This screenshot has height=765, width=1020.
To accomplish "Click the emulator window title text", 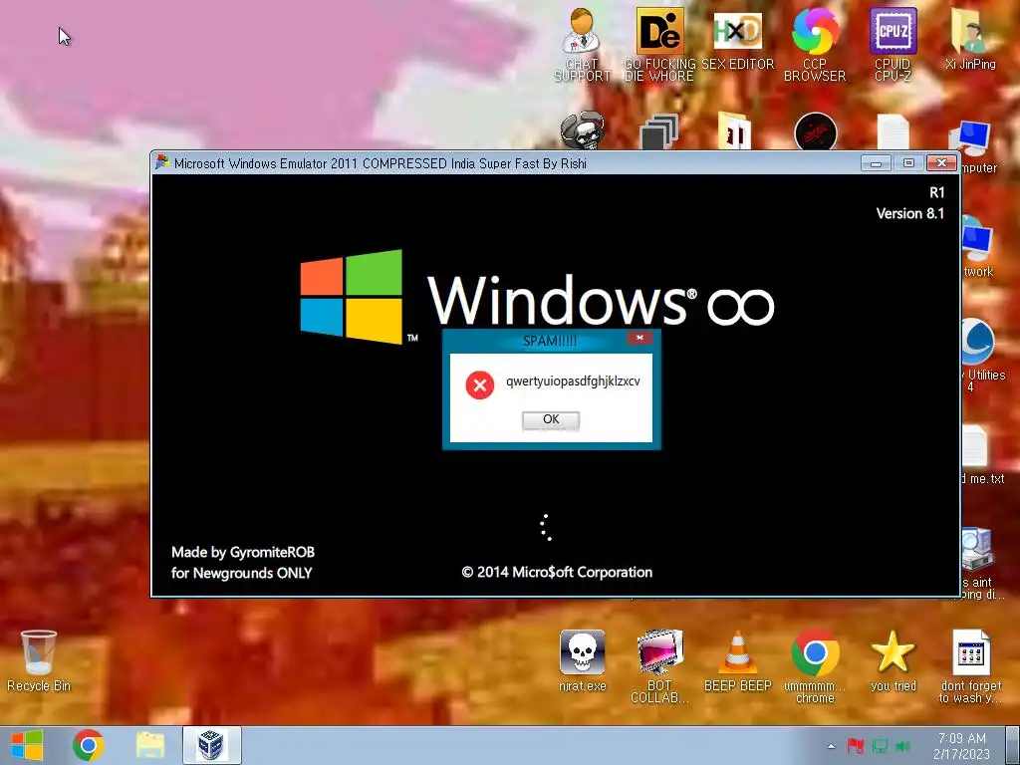I will [x=380, y=163].
